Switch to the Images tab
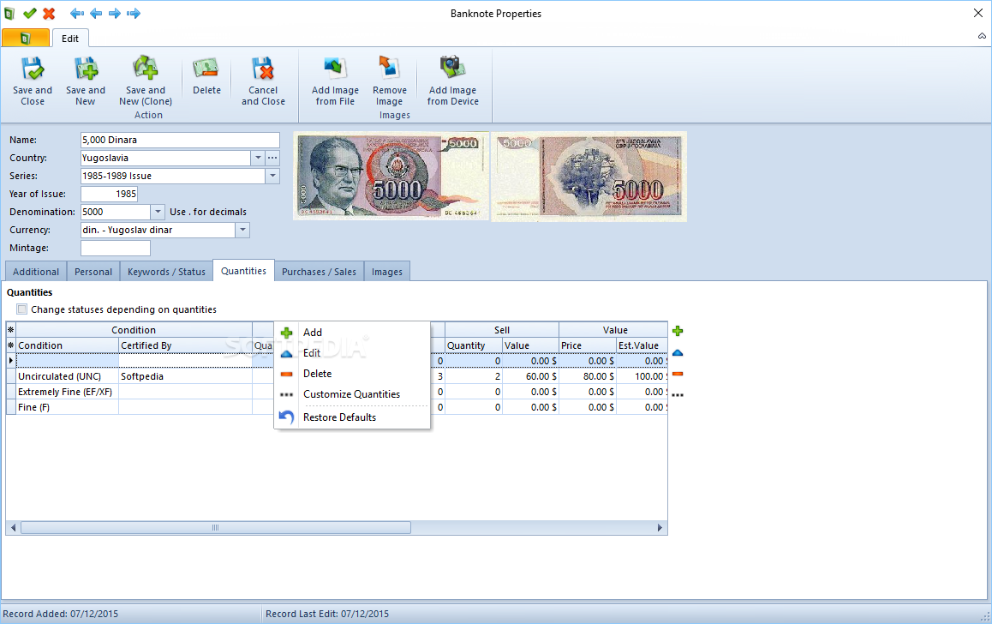Viewport: 992px width, 624px height. point(387,272)
